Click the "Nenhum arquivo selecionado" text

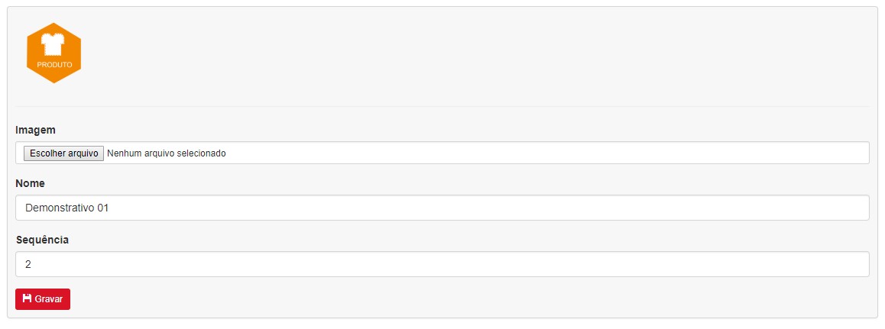click(x=167, y=153)
